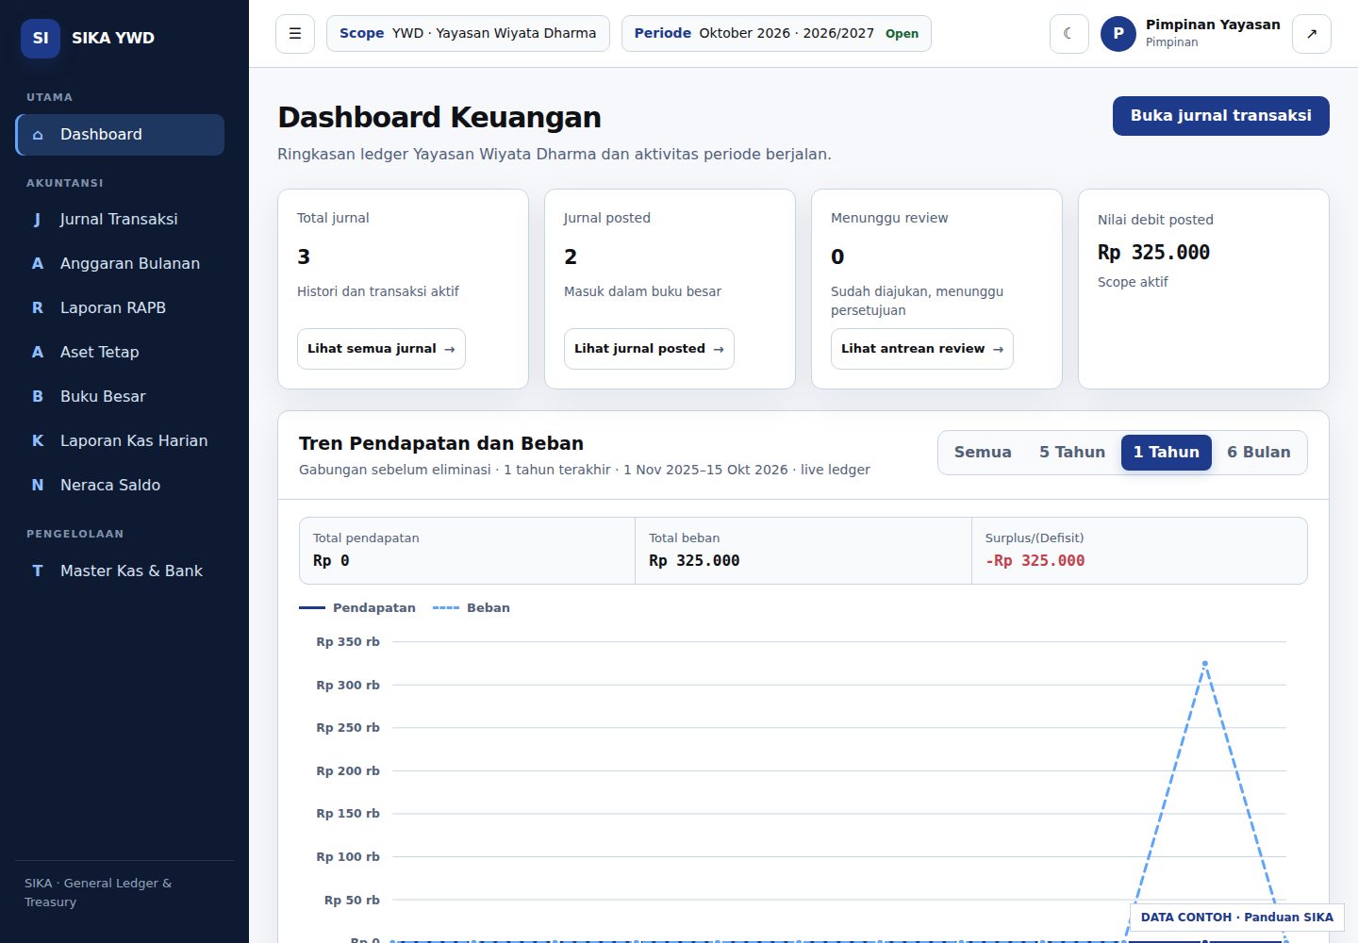Open Laporan RAPB menu item
The width and height of the screenshot is (1358, 943).
pos(120,308)
